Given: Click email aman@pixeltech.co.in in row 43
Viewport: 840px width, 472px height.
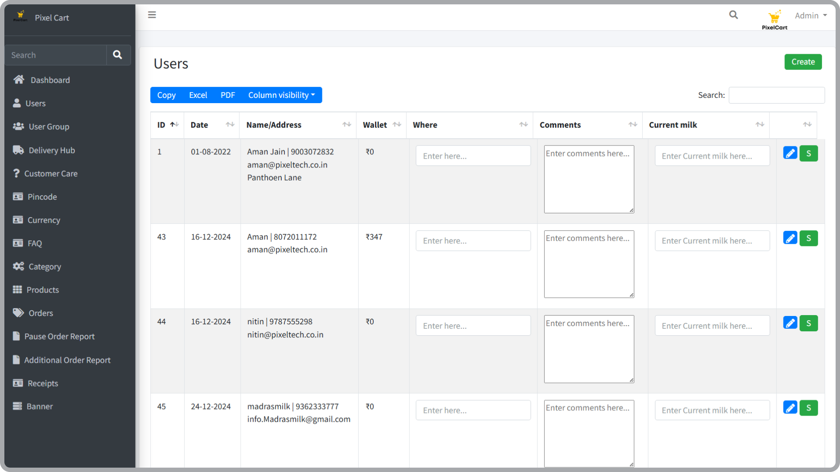Looking at the screenshot, I should (287, 250).
